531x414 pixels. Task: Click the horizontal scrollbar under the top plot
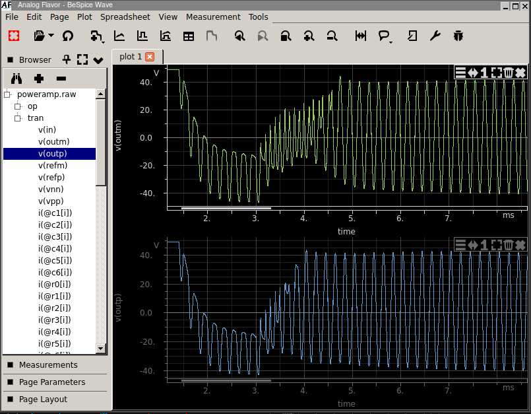226,208
